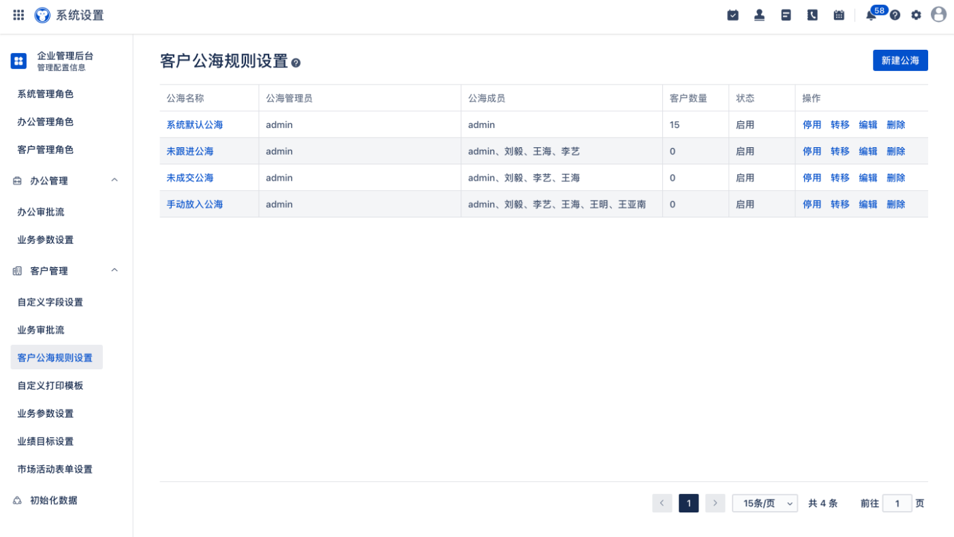Image resolution: width=954 pixels, height=537 pixels.
Task: Click the 客户管理 building icon
Action: [x=17, y=271]
